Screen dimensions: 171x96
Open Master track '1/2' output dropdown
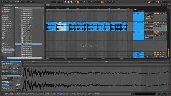149,57
